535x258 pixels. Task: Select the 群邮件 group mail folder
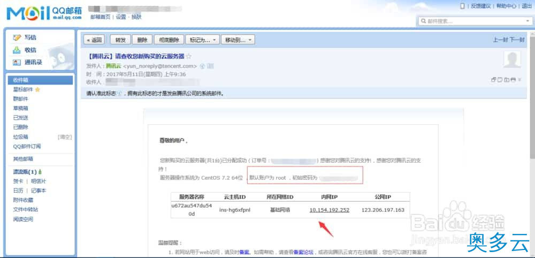coord(20,99)
